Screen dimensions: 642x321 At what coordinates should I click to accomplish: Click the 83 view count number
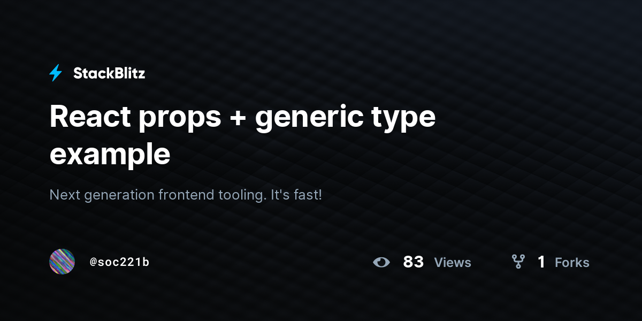click(413, 262)
